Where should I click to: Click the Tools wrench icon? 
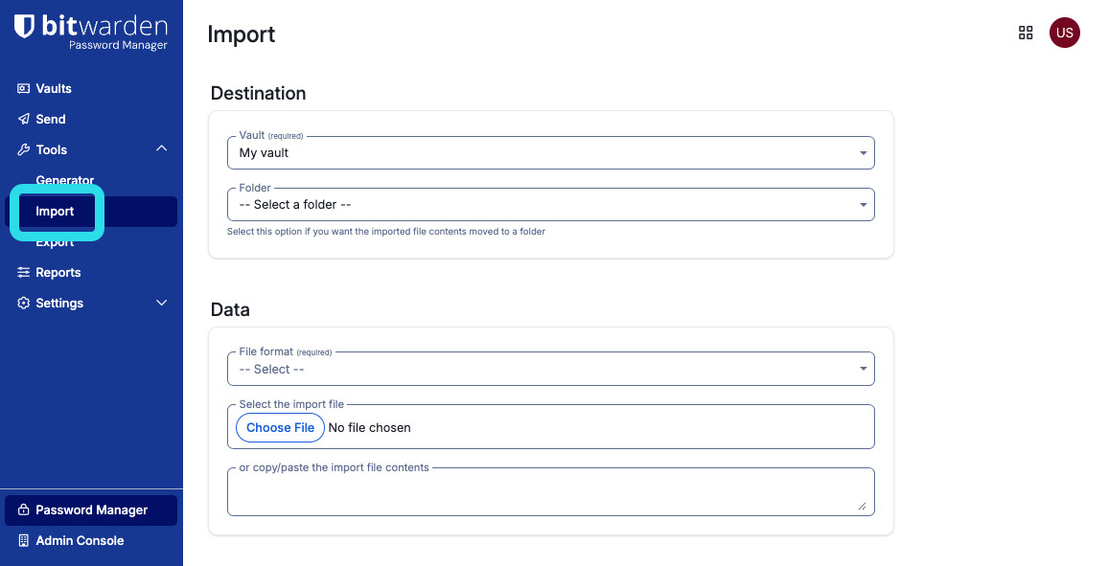24,149
